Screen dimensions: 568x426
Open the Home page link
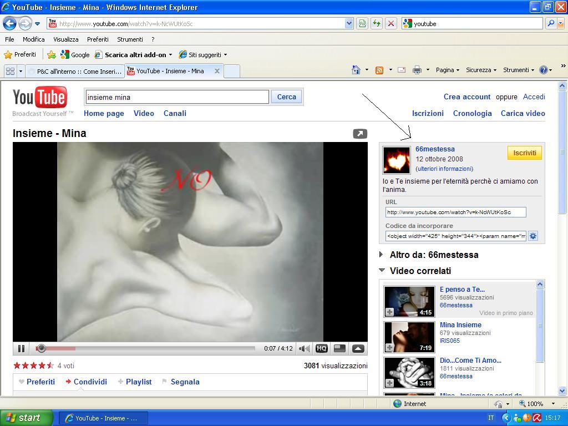pos(104,113)
